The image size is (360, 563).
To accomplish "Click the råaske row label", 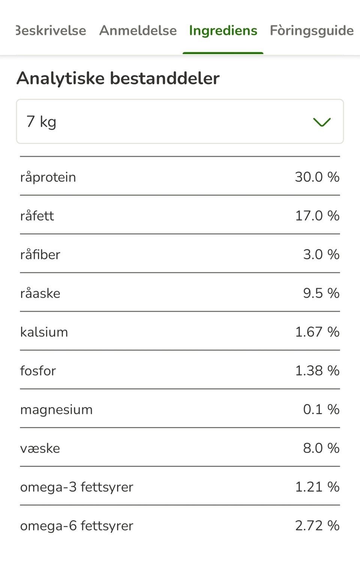I will click(40, 293).
